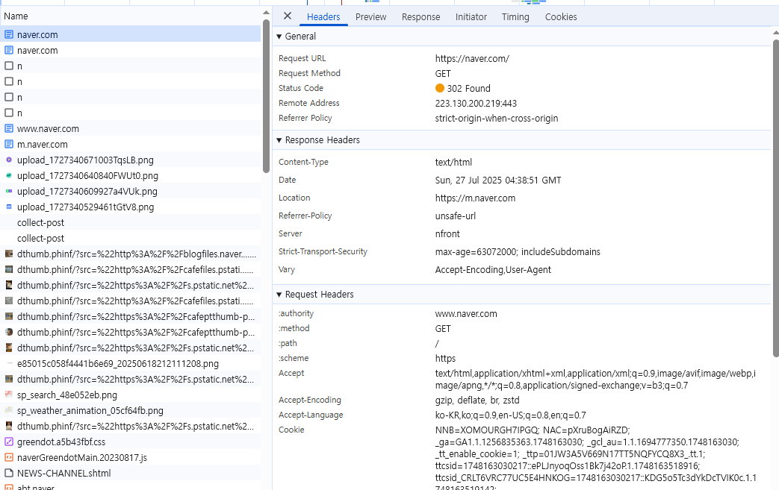Click image icon of upload_1727340529461tGtV8.png
This screenshot has height=490, width=779.
pos(9,207)
